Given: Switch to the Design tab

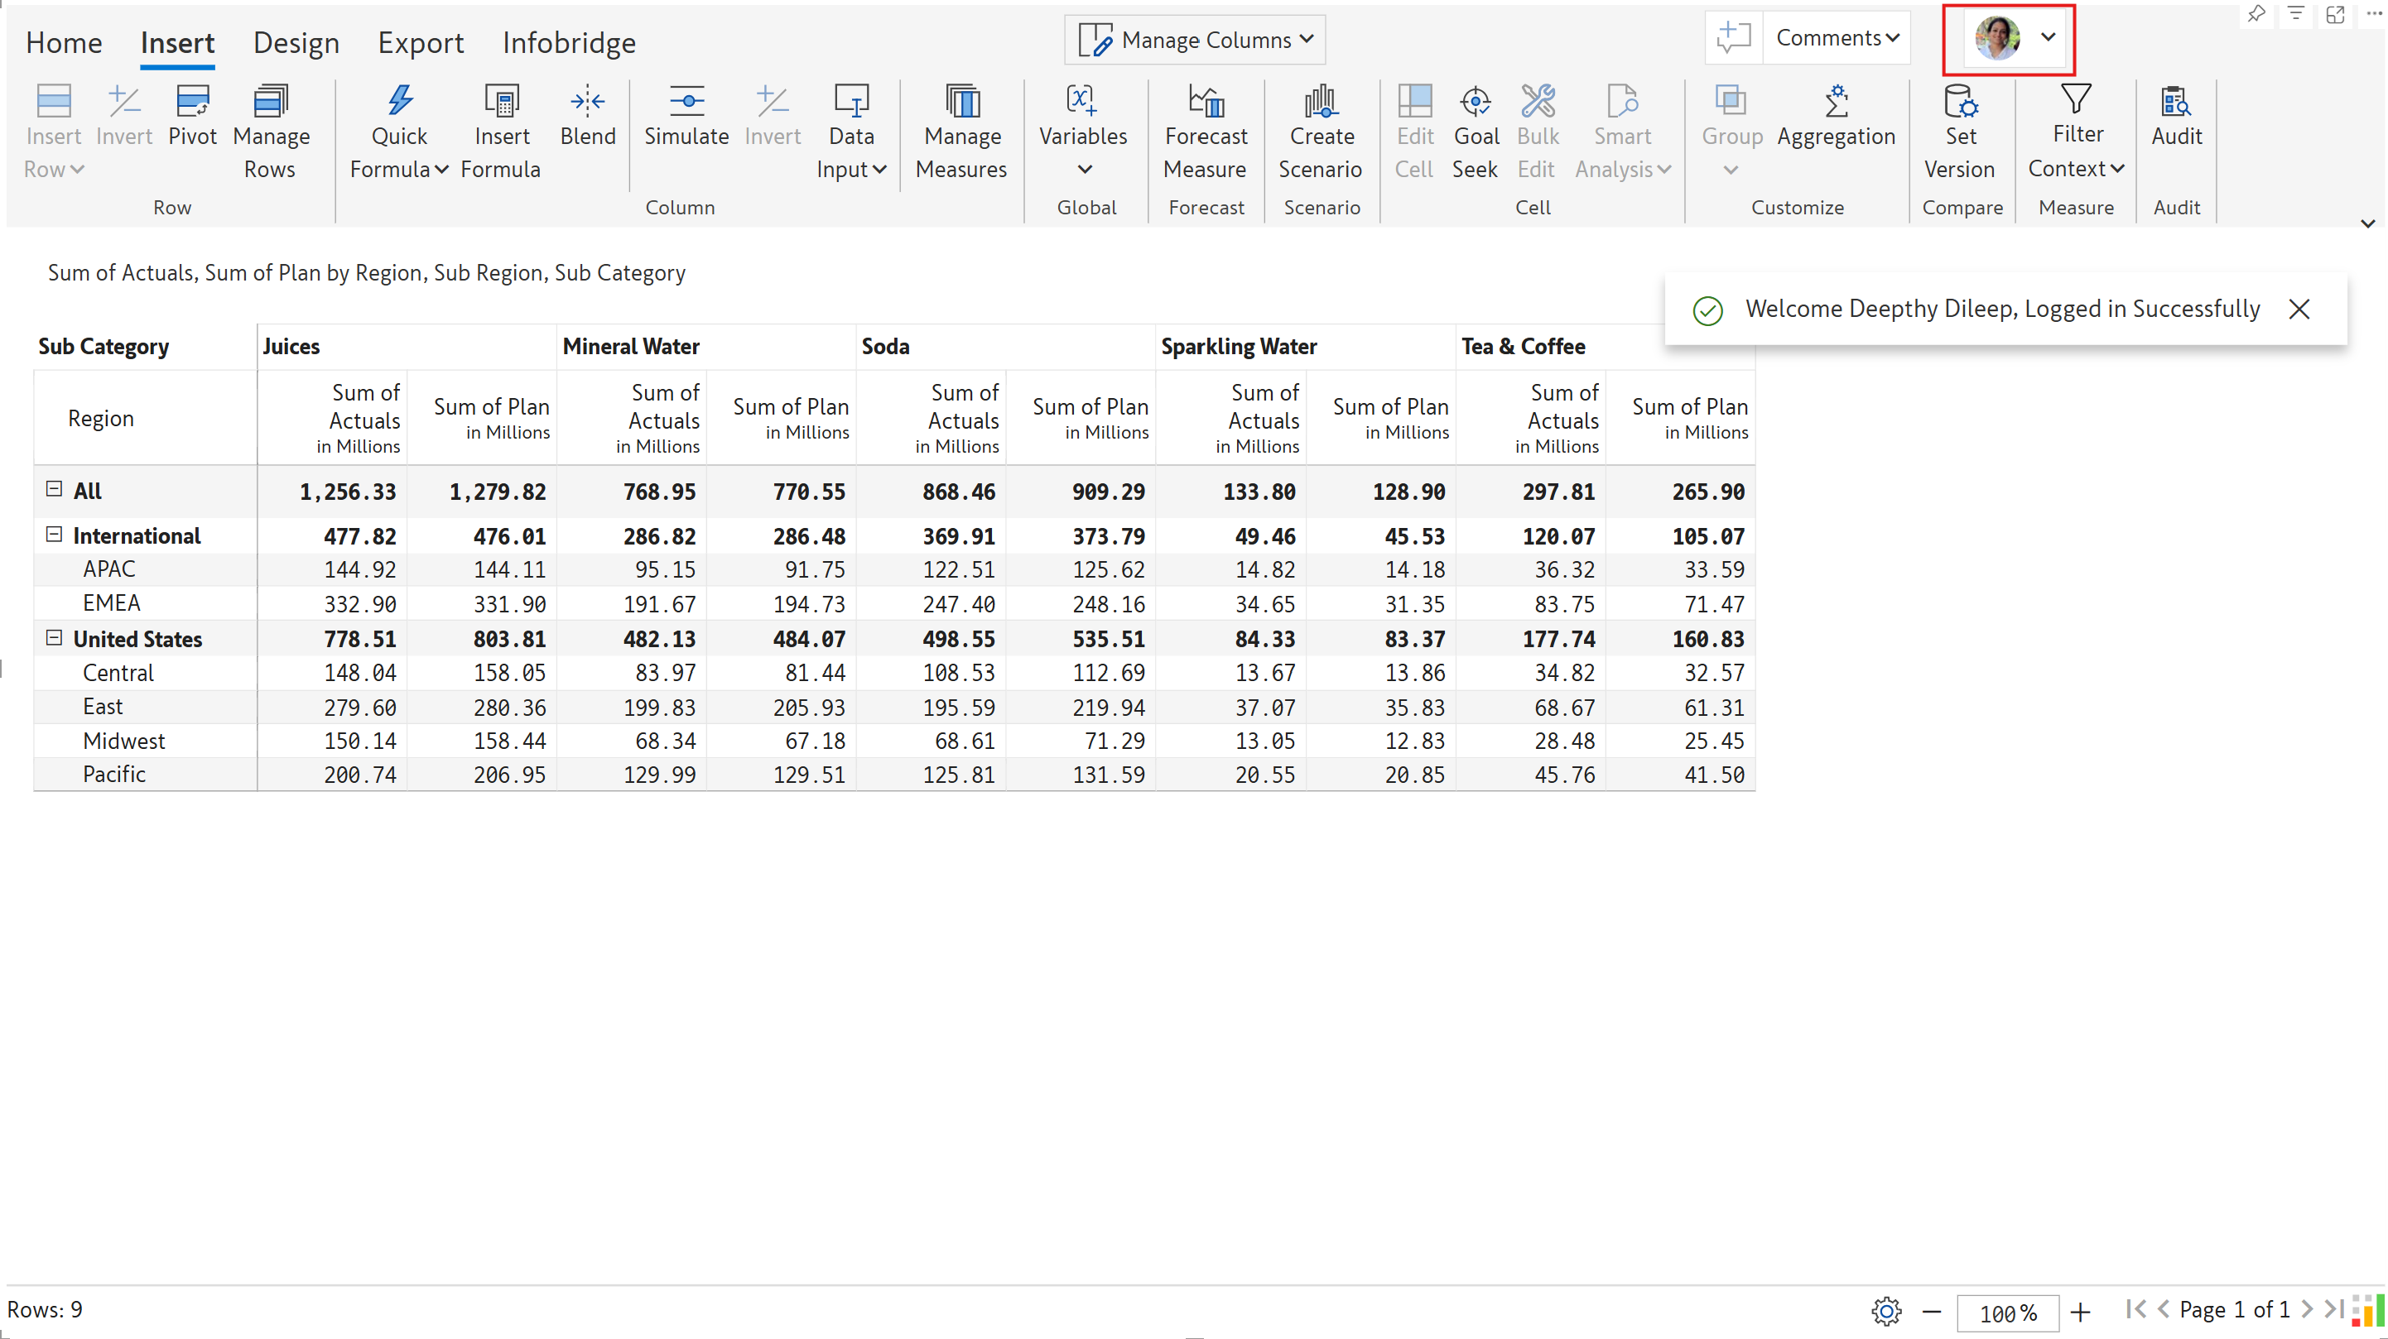Looking at the screenshot, I should [x=296, y=43].
